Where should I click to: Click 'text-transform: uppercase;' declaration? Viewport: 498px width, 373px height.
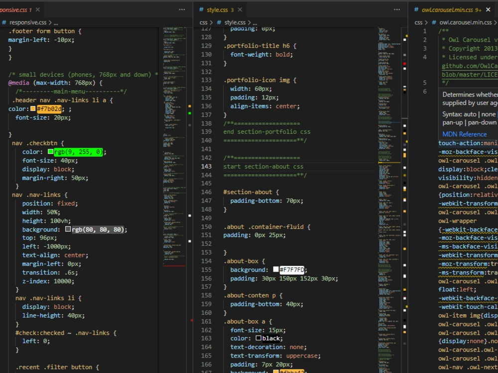click(x=275, y=356)
